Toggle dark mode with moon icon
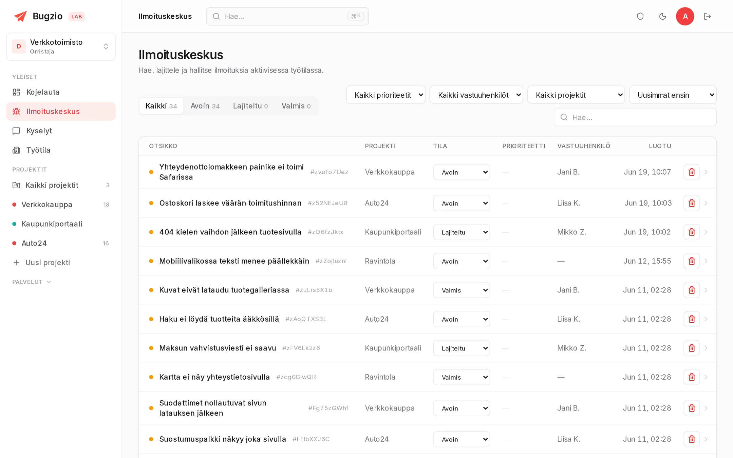The width and height of the screenshot is (733, 458). point(662,16)
